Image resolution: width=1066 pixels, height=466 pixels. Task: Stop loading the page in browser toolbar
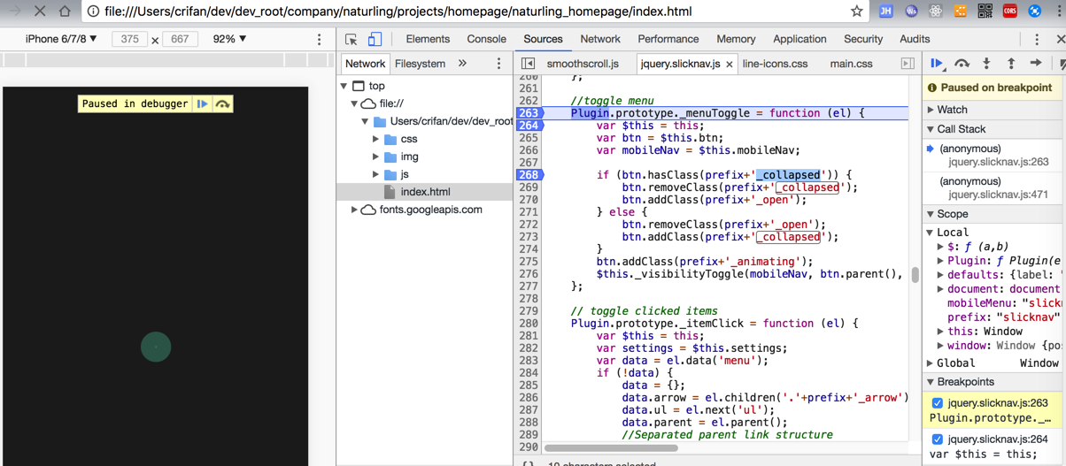pyautogui.click(x=40, y=11)
